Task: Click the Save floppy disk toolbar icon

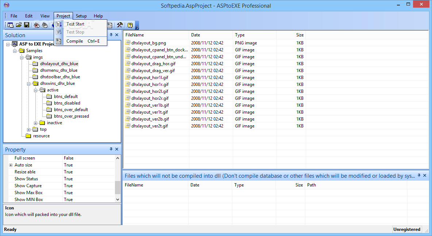Action: click(x=27, y=25)
